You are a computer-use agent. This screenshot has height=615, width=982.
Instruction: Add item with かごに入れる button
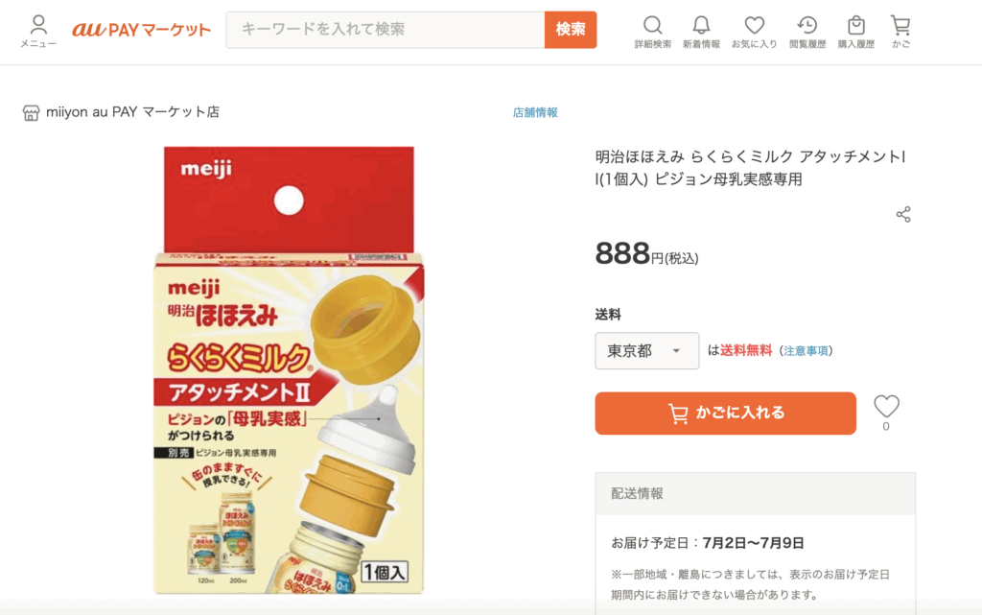725,414
